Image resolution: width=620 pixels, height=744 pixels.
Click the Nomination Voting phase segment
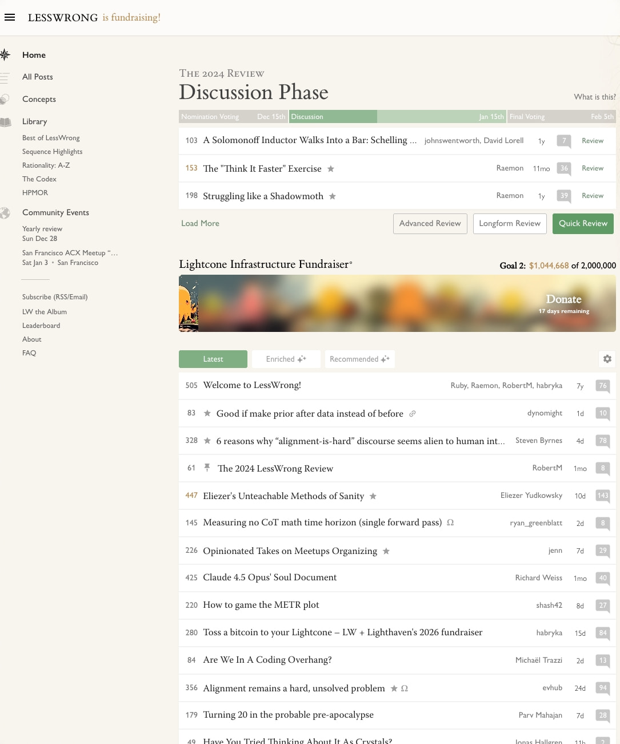click(x=233, y=116)
